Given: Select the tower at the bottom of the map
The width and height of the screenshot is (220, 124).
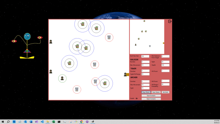Looking at the screenshot, I should coord(77,89).
